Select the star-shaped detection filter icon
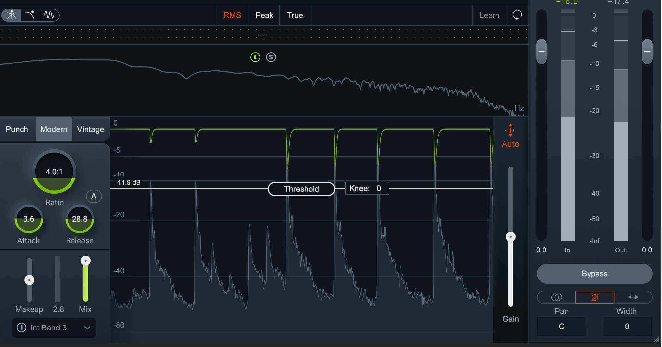The height and width of the screenshot is (347, 662). coord(12,15)
